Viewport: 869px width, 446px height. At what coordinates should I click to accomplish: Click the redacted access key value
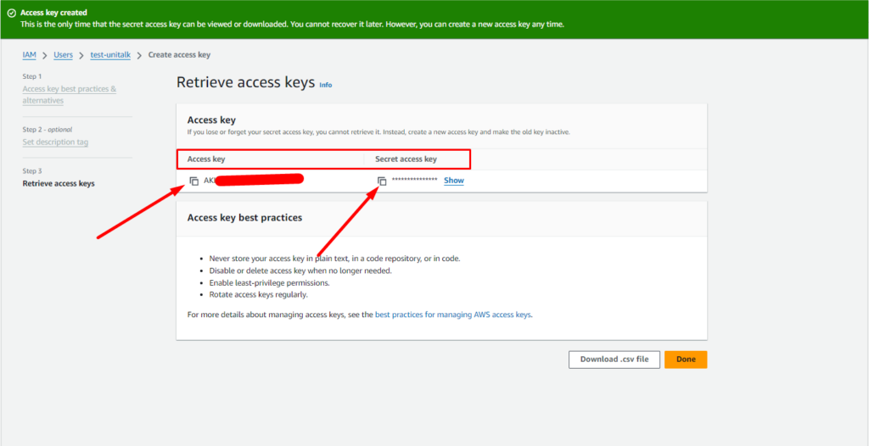[255, 180]
